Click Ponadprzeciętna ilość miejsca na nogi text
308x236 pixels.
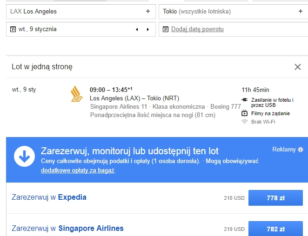pos(153,115)
